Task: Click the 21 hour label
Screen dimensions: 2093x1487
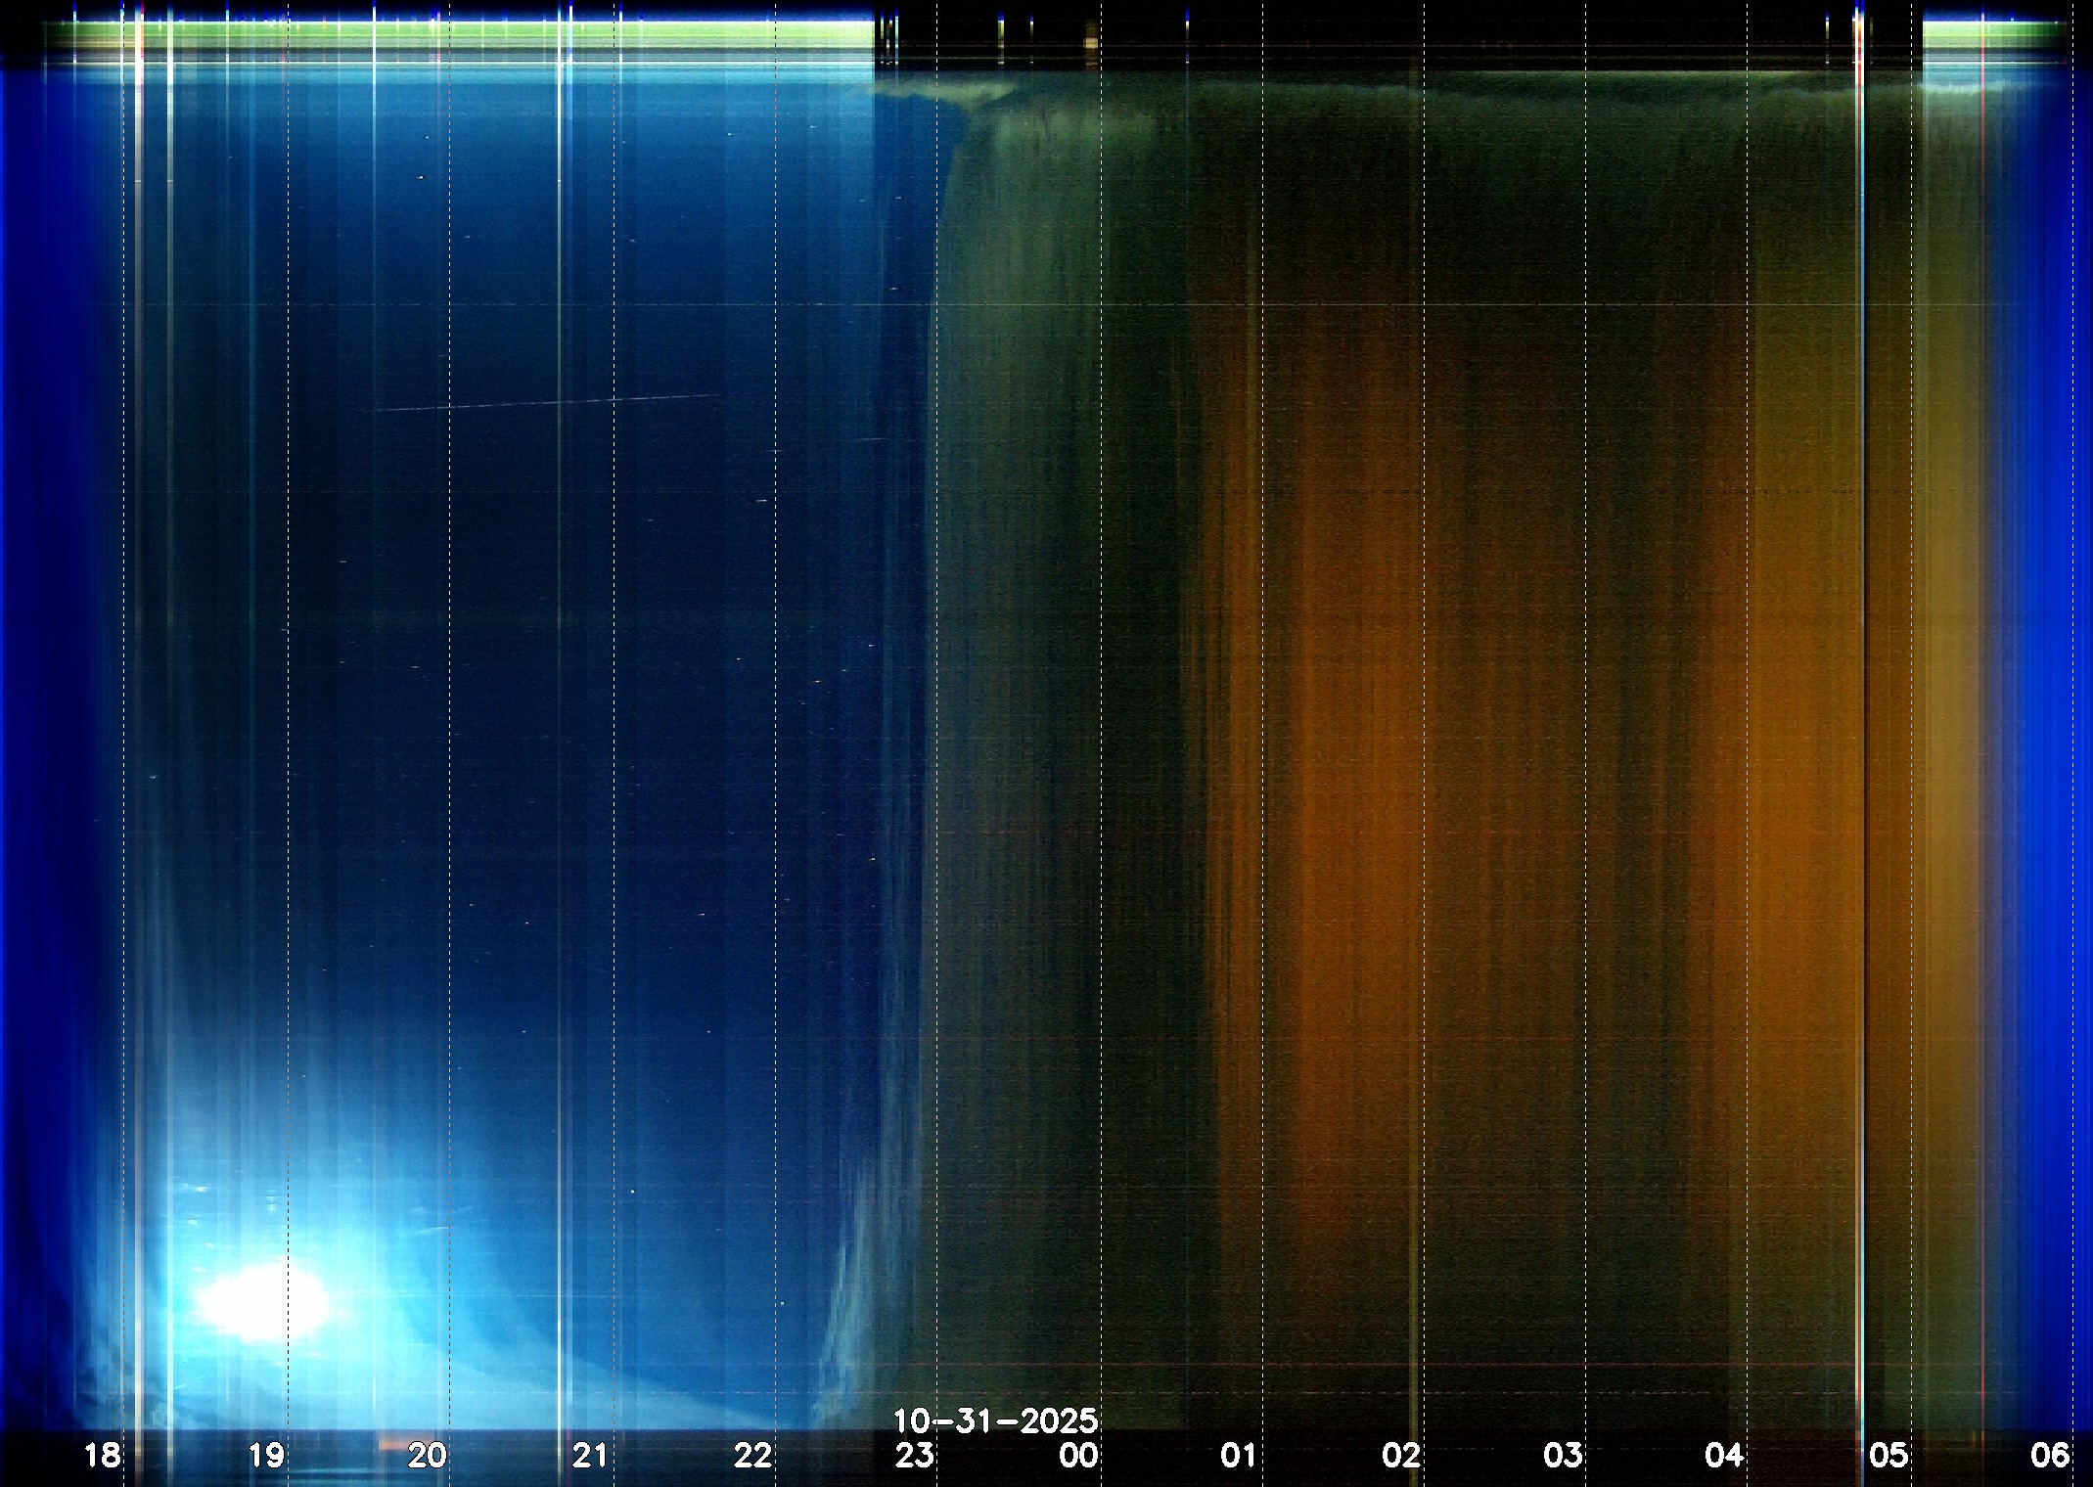Action: tap(590, 1456)
